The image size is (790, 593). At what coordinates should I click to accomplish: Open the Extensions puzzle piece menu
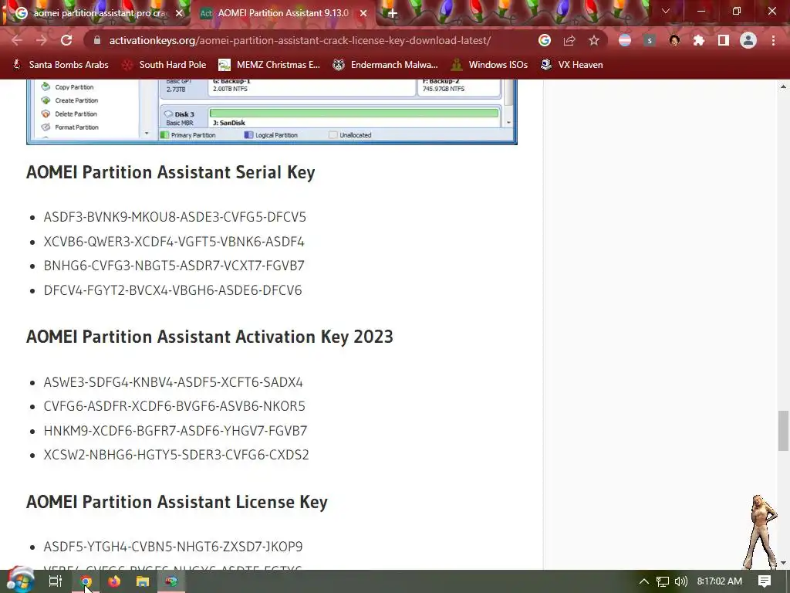click(x=699, y=40)
